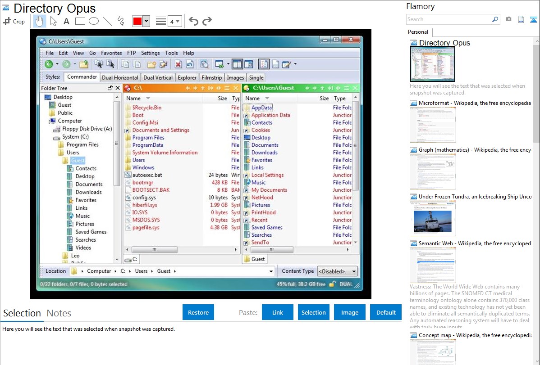Click the blue collapse-to-top icon
540x365 pixels.
click(533, 19)
